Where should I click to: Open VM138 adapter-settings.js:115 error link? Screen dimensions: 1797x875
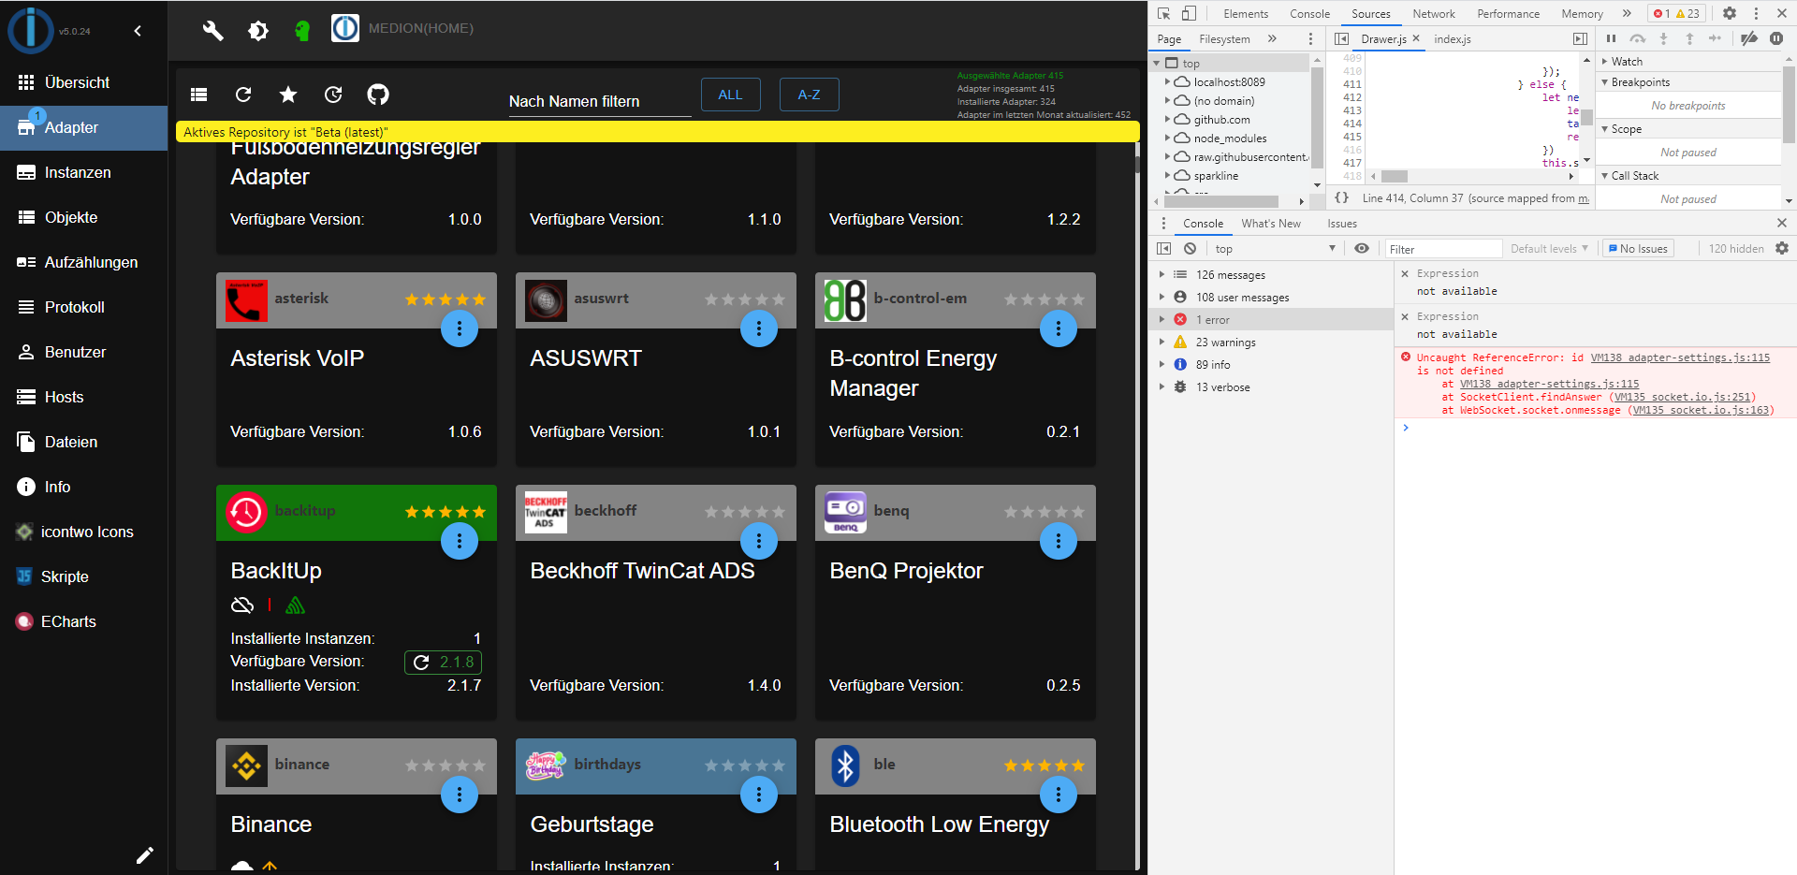[1680, 357]
